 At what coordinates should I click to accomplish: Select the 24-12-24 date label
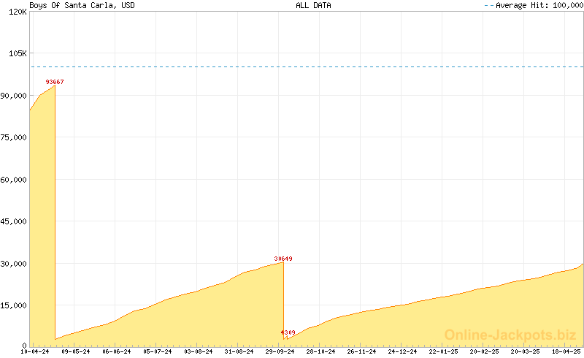point(402,351)
